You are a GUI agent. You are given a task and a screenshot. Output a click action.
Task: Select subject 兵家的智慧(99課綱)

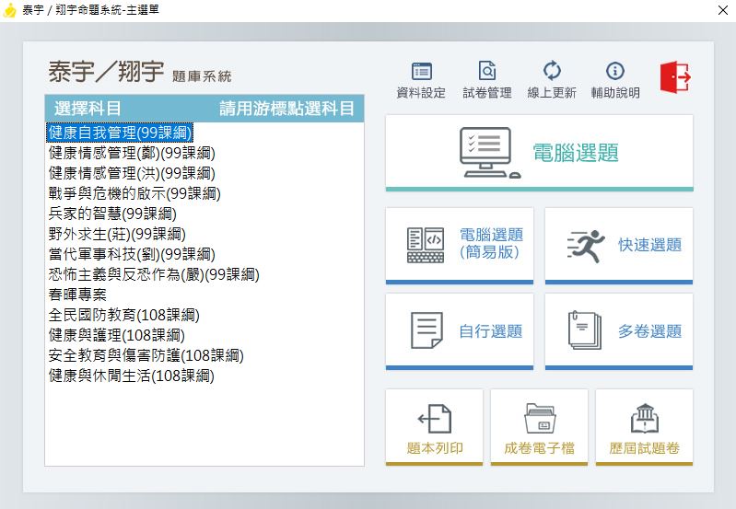pos(112,214)
